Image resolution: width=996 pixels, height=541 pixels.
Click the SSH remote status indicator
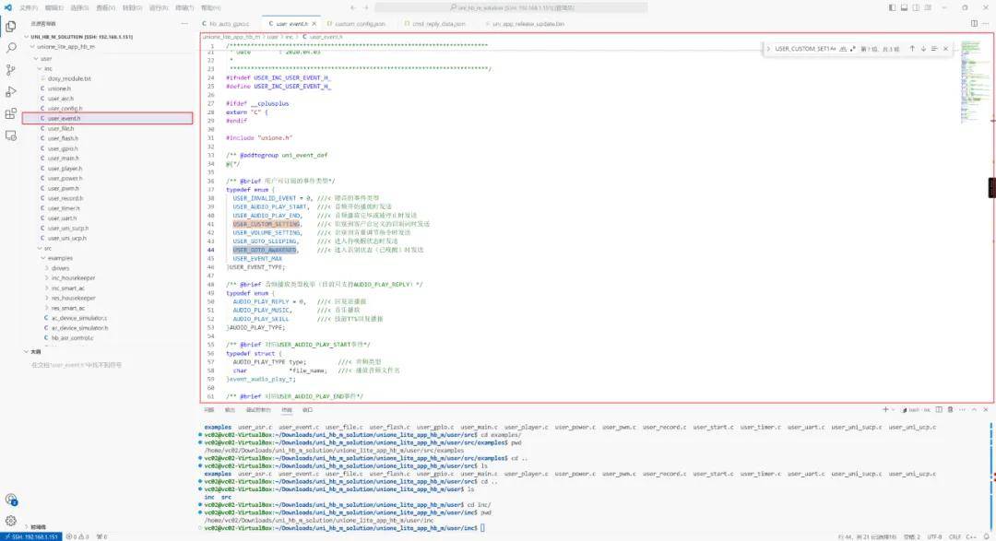[31, 536]
